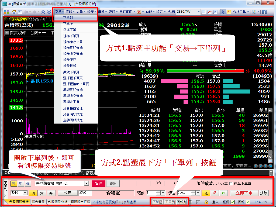Open the price 156.5 dropdown arrow
276x207 pixels.
[198, 193]
